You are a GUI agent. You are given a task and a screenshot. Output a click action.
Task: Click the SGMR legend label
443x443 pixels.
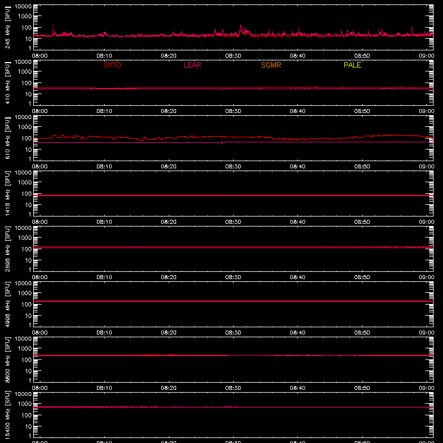[x=271, y=65]
